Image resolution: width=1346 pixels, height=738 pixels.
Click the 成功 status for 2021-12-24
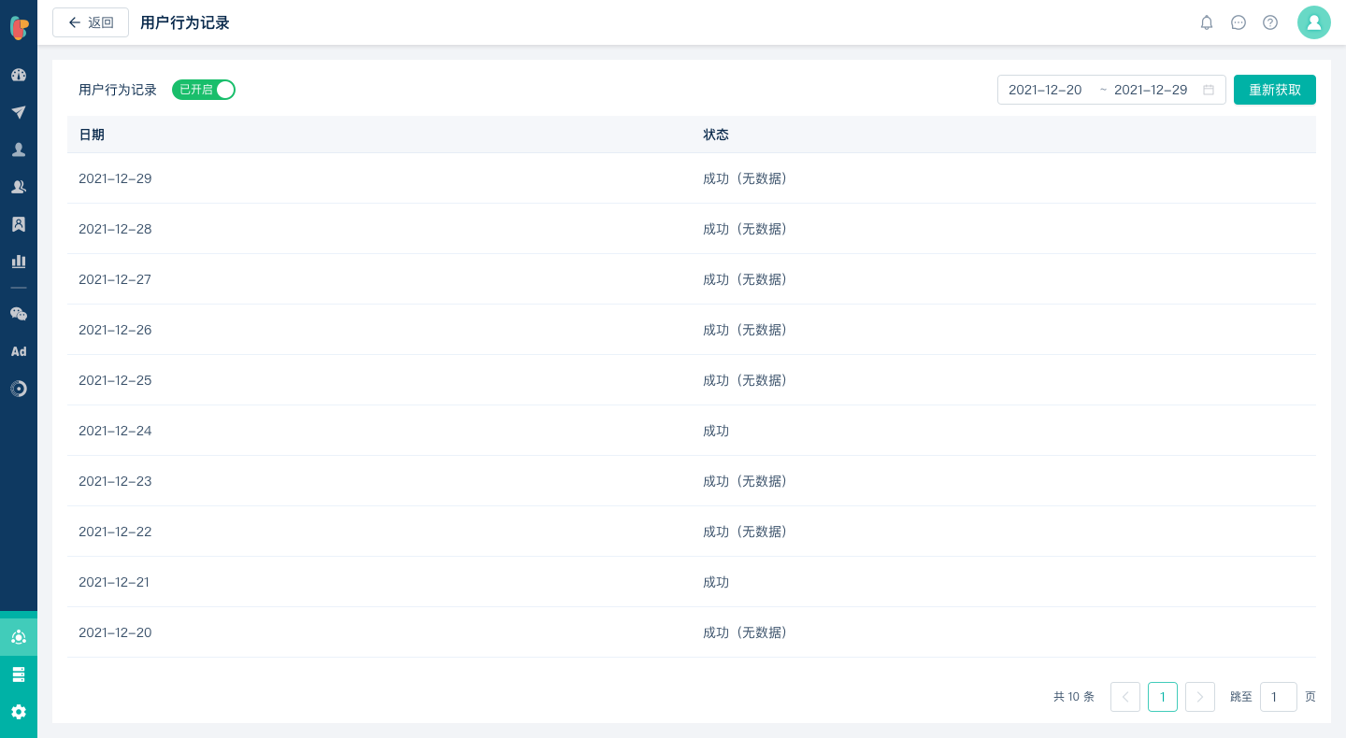(x=716, y=431)
